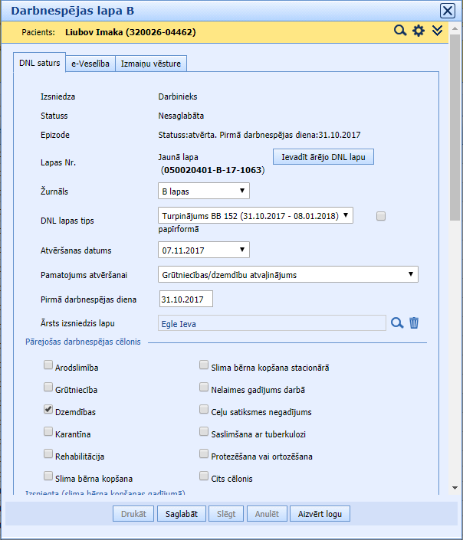Uncheck the Dzemdības checkbox
Viewport: 463px width, 540px height.
[48, 410]
